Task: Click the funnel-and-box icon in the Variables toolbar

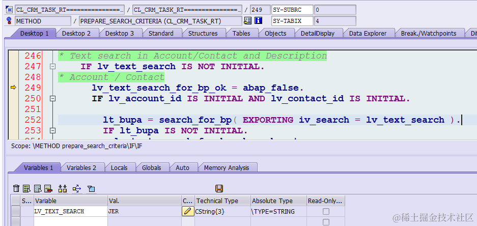Action: pos(91,188)
